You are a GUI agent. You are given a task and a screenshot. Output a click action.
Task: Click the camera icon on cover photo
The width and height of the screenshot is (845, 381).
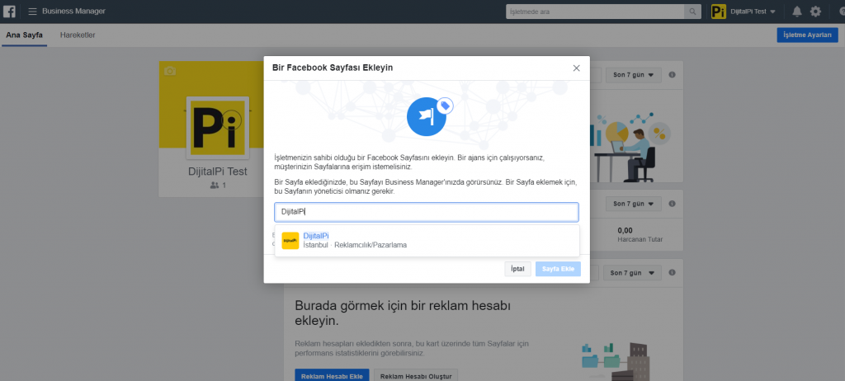coord(170,71)
